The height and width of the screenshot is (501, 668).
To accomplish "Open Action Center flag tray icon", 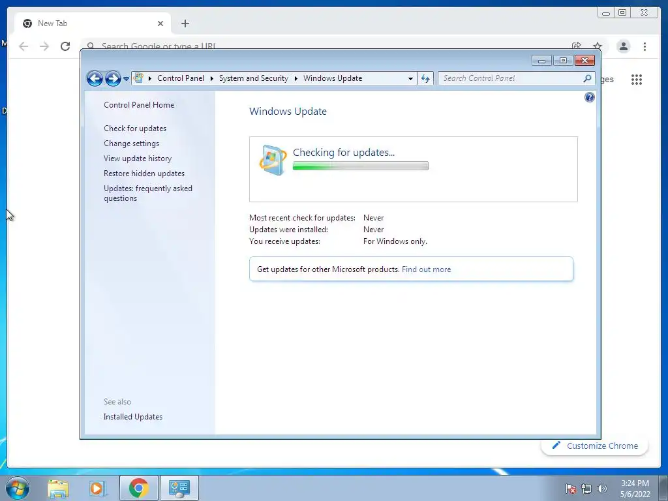I will point(571,489).
